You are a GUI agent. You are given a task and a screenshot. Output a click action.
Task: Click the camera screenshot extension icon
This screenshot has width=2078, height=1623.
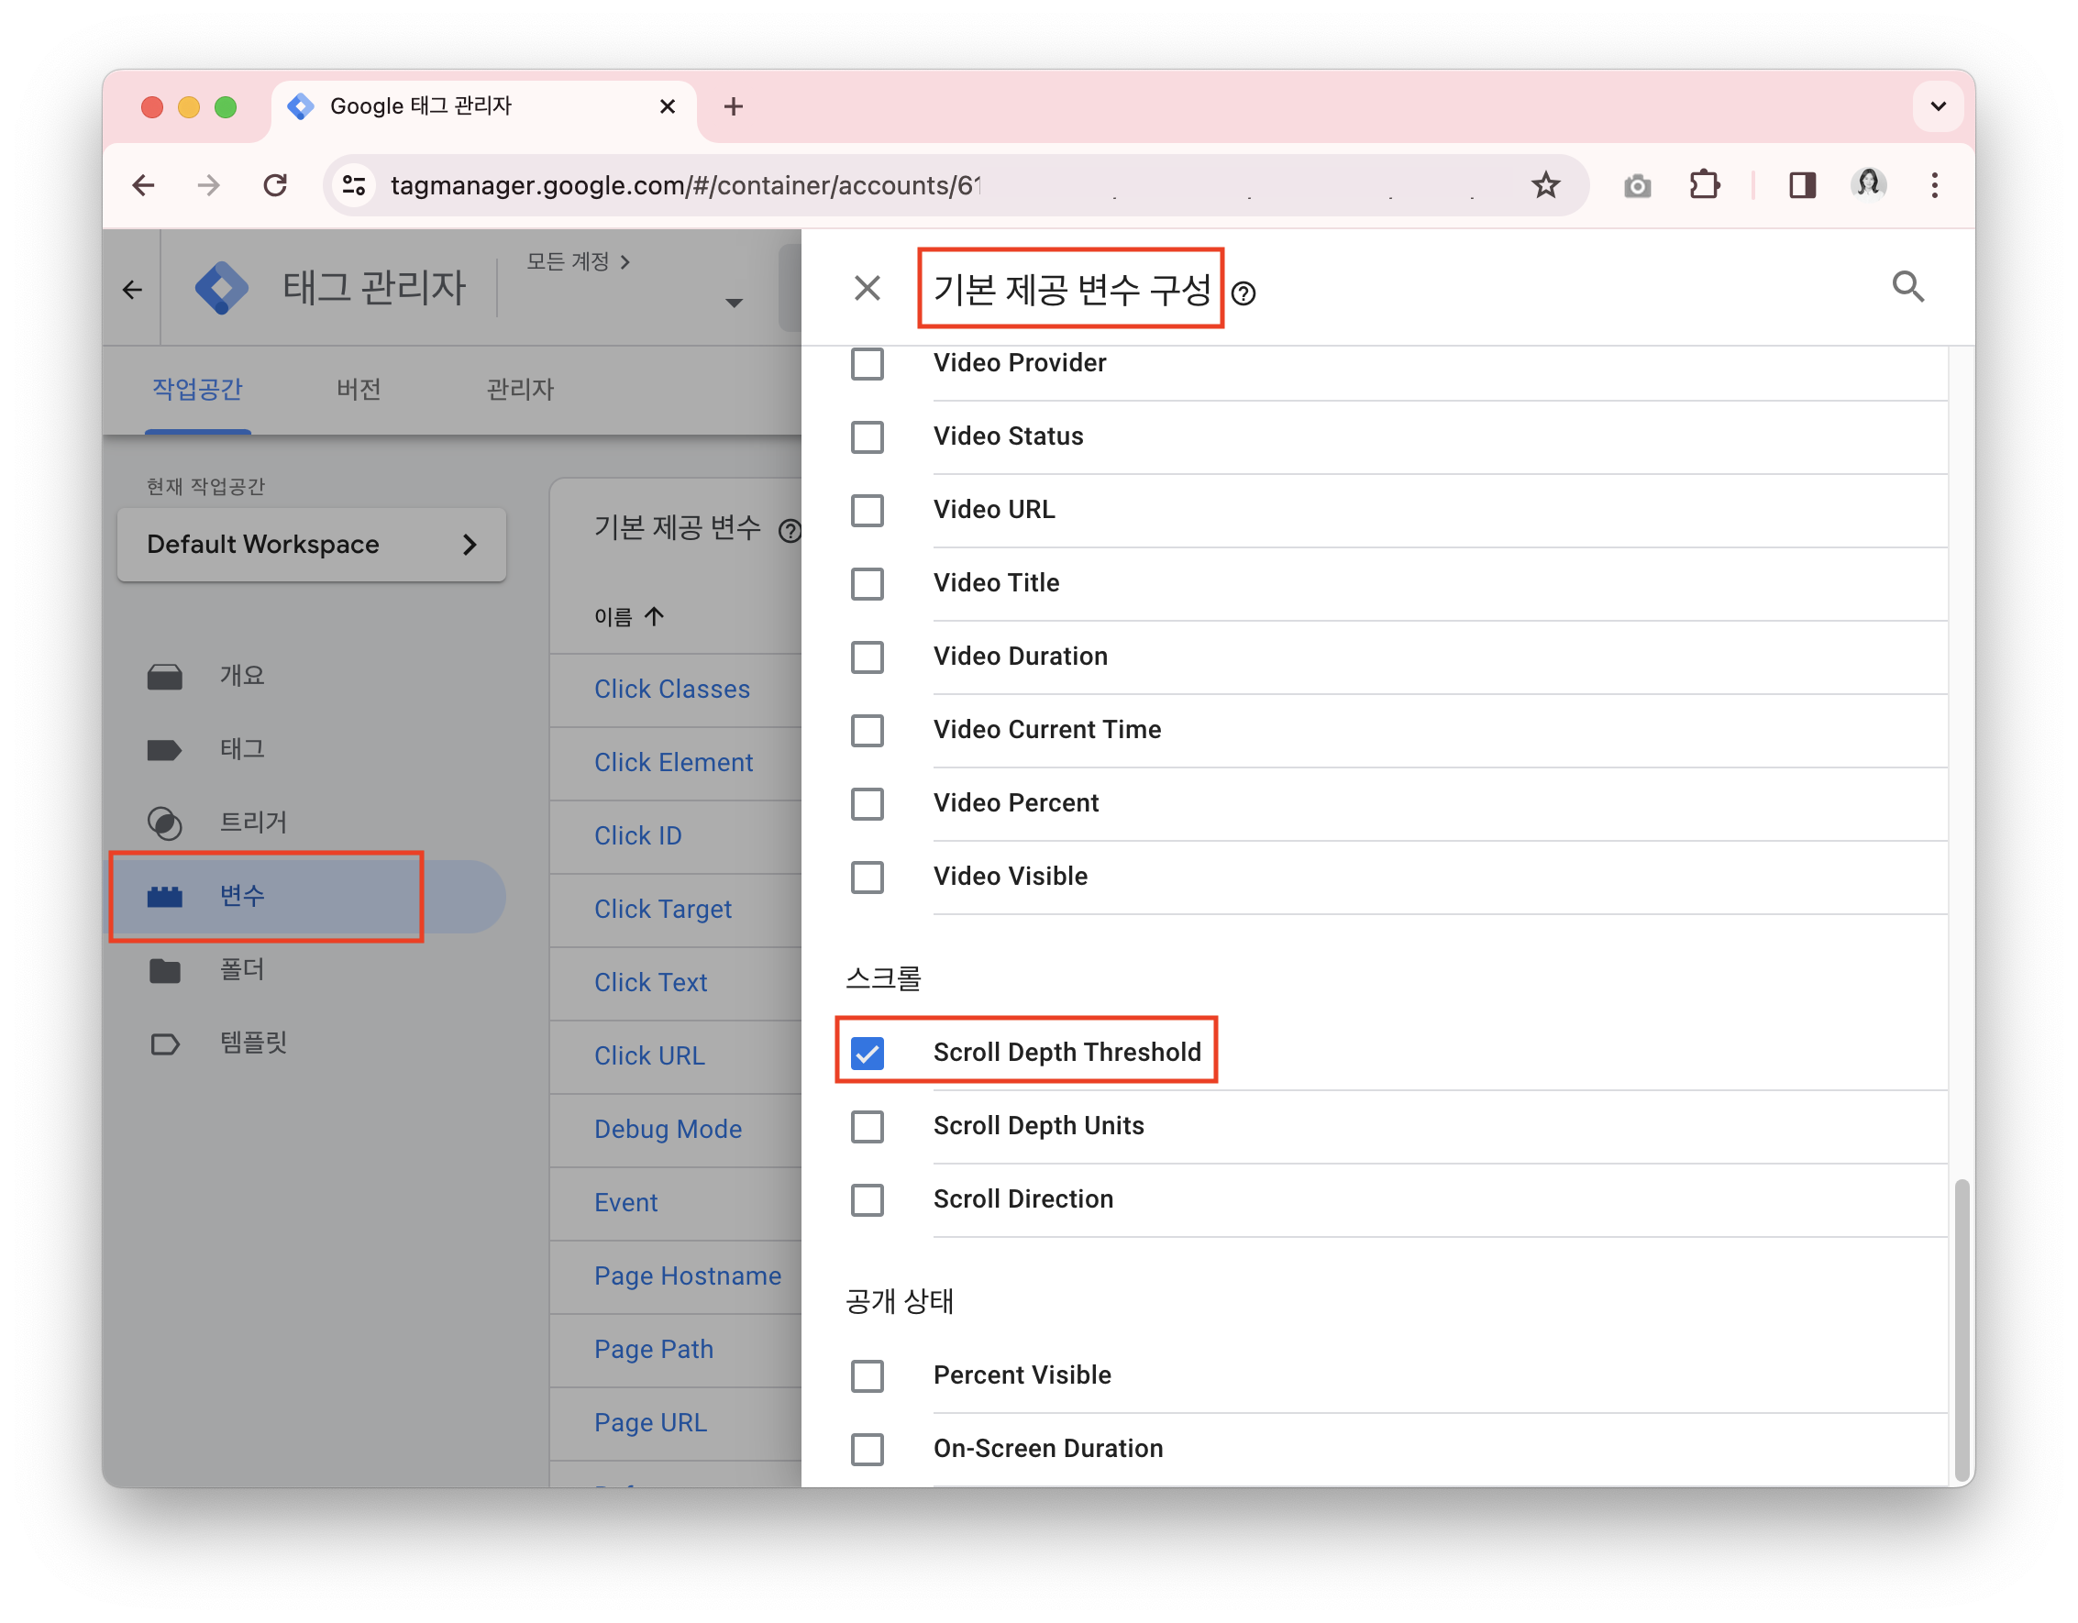[x=1638, y=184]
